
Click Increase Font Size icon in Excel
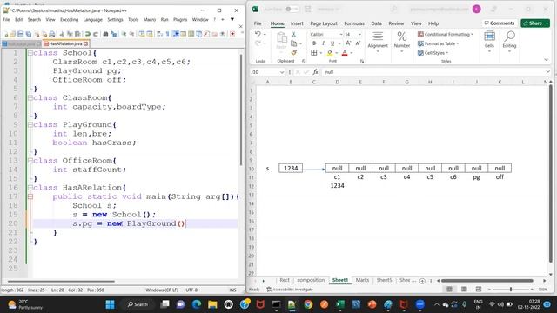coord(348,43)
